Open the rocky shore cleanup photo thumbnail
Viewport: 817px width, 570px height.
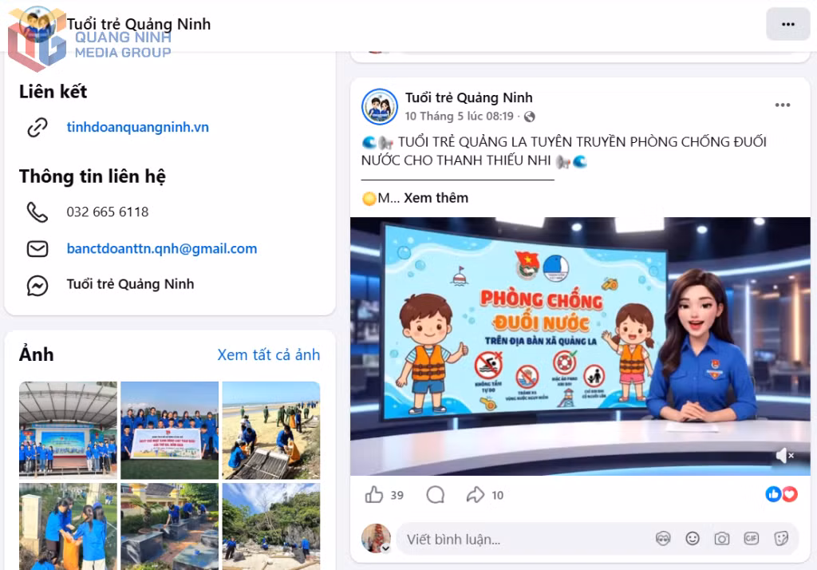271,526
